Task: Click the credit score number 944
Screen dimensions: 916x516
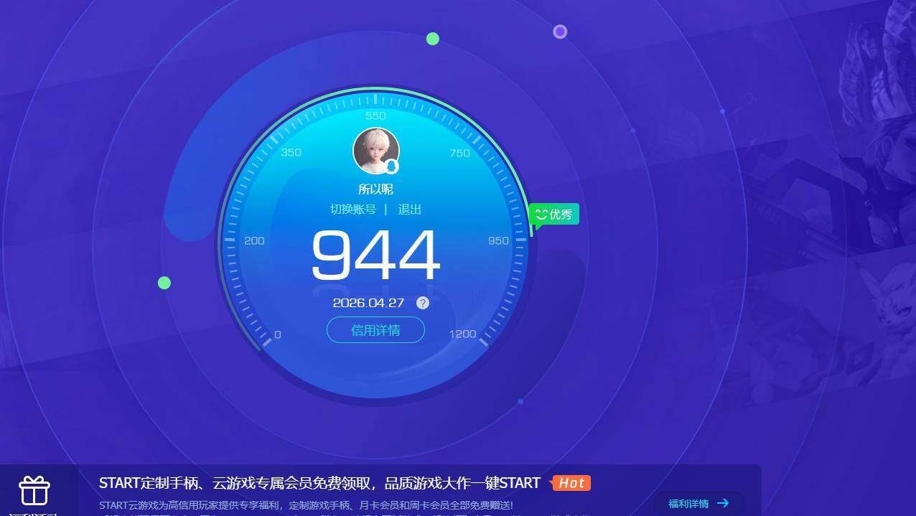Action: click(x=375, y=255)
